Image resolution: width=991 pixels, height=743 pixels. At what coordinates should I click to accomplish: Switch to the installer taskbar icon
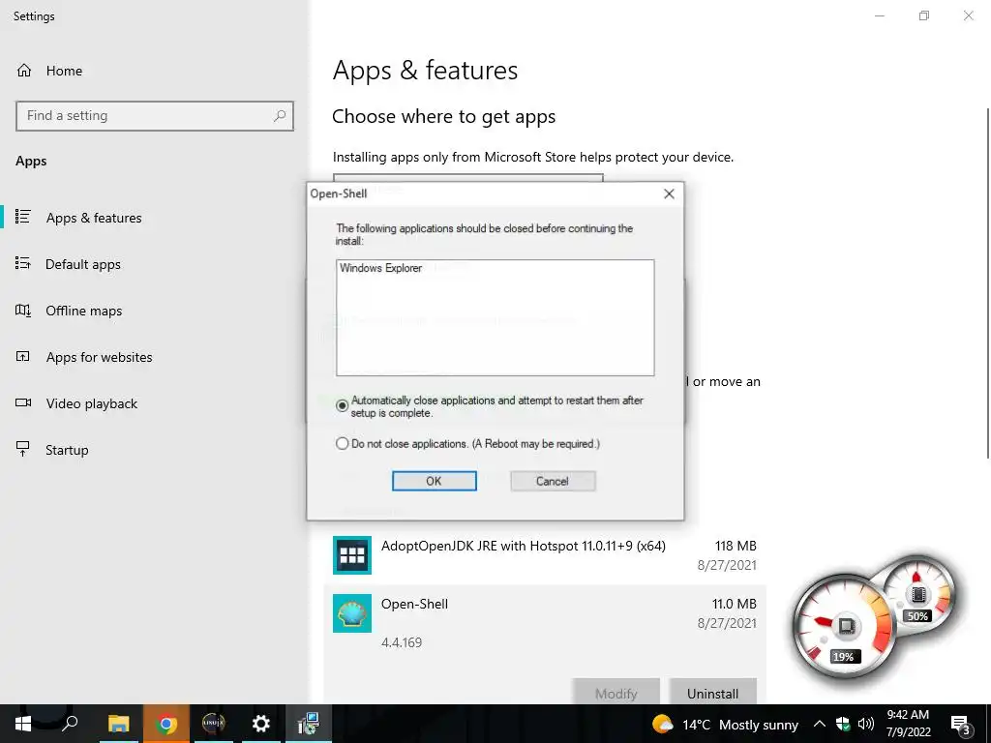click(309, 724)
